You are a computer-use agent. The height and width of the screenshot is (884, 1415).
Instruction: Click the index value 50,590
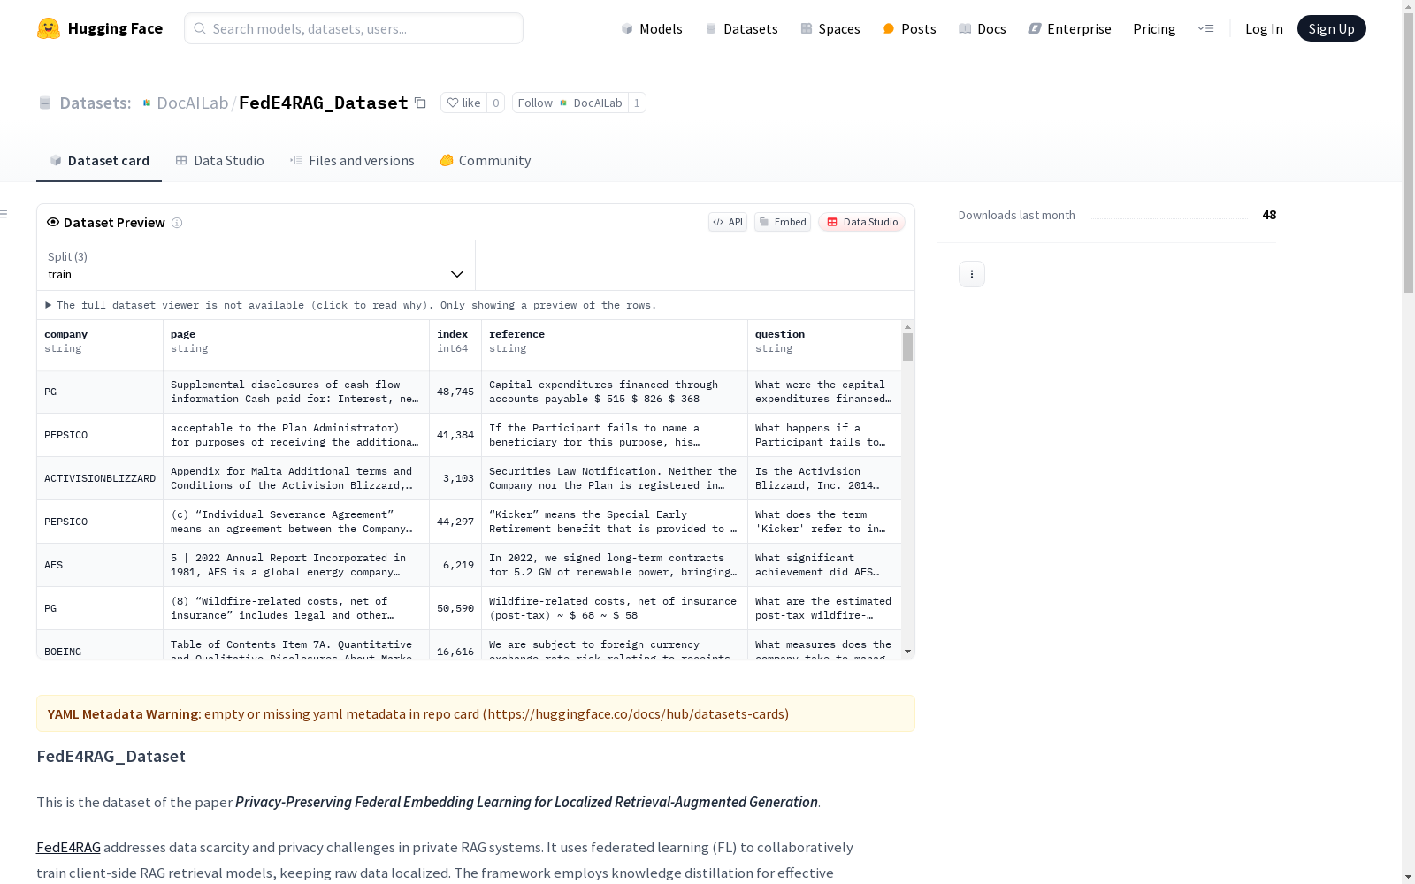[x=455, y=608]
